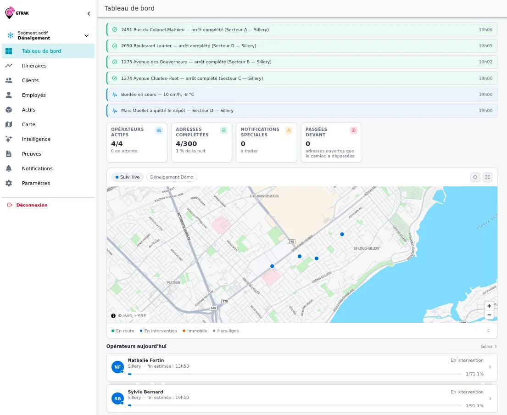Image resolution: width=507 pixels, height=415 pixels.
Task: Click the check icon on Adresses complétées card
Action: [224, 130]
